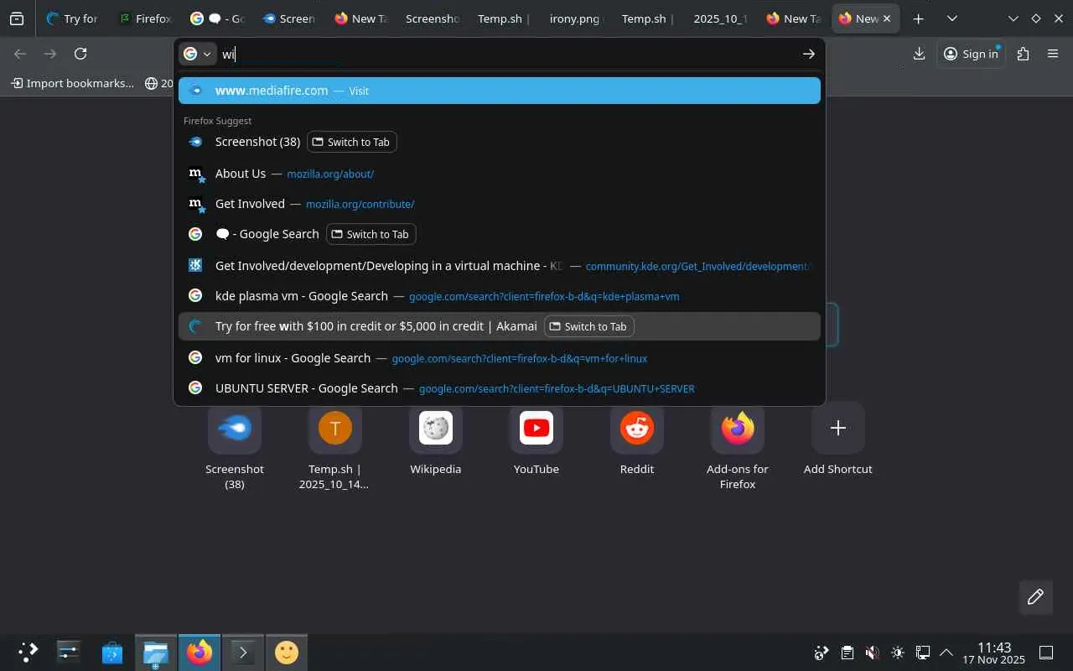1073x671 pixels.
Task: Click the network display tray icon
Action: point(923,653)
